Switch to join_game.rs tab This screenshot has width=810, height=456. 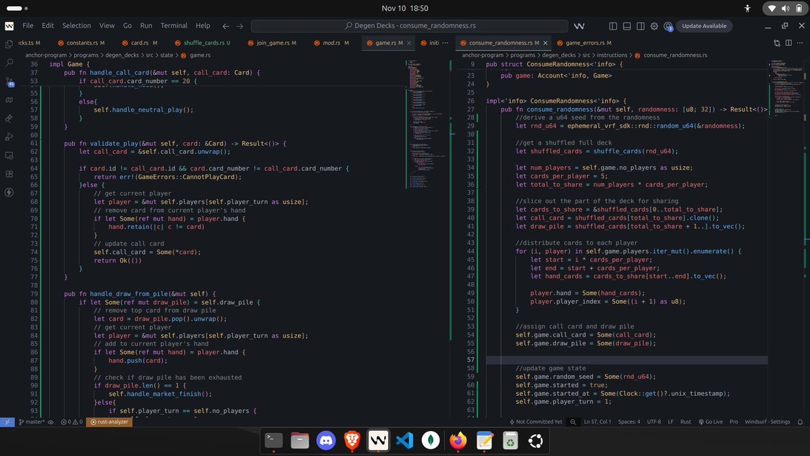272,43
